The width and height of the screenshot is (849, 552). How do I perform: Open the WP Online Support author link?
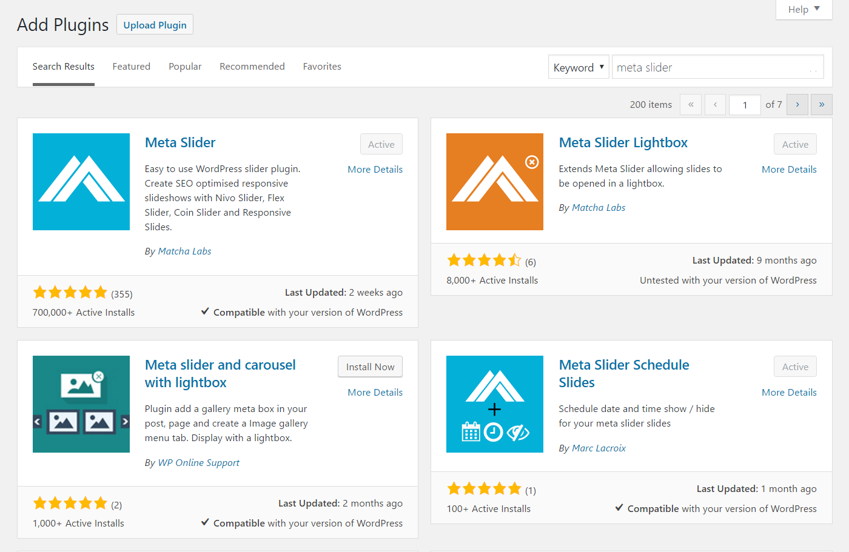(x=198, y=463)
